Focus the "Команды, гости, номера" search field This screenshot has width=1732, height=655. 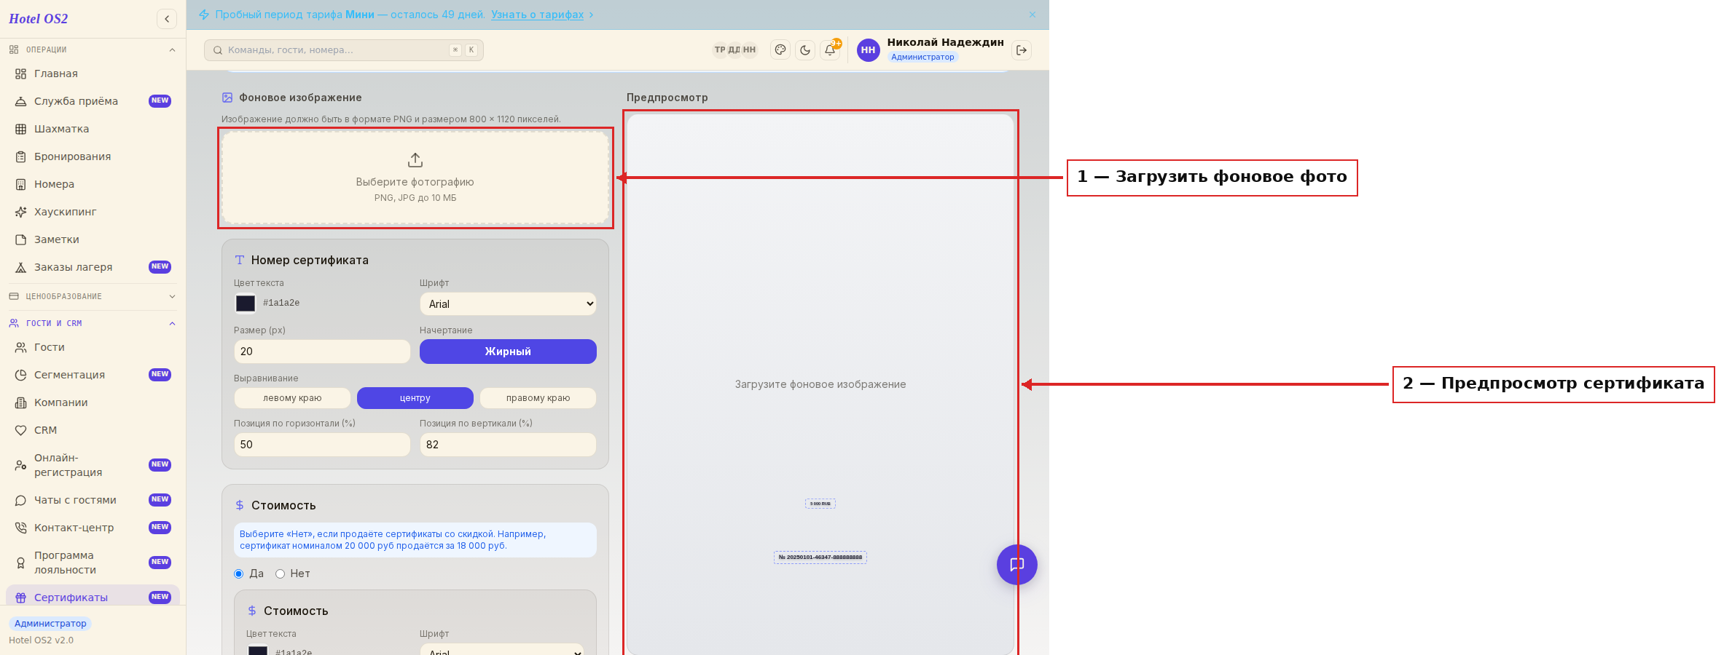point(344,50)
